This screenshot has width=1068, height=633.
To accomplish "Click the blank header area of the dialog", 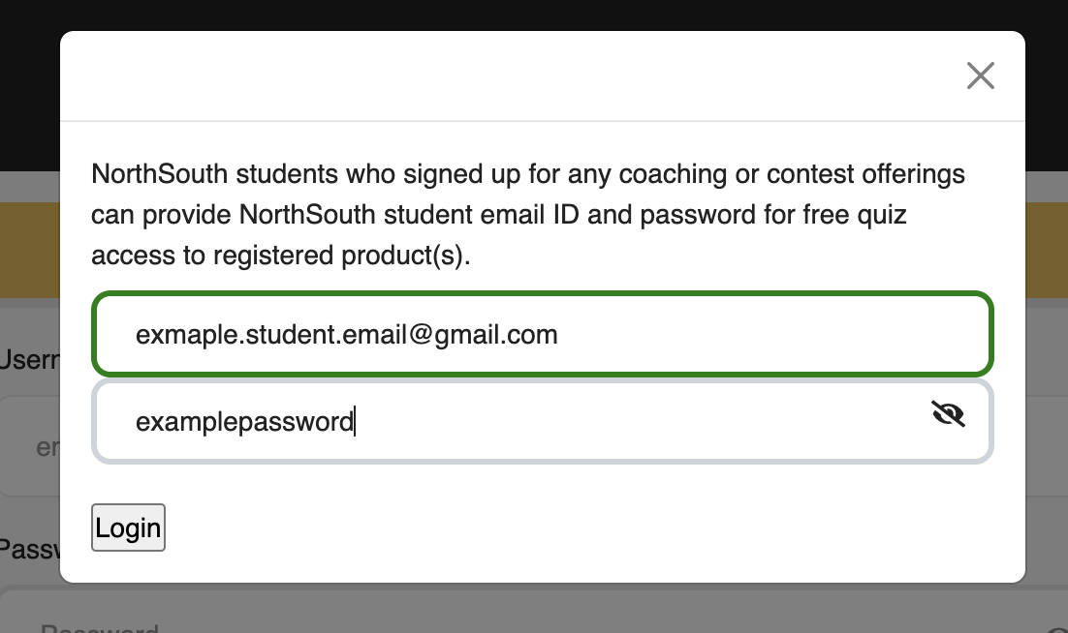I will coord(485,75).
